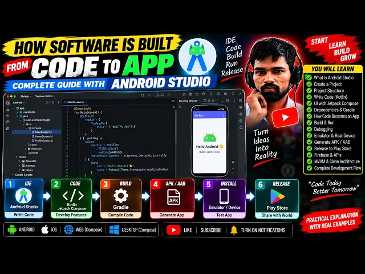Click the Compile Code label
Screen dimensions: 365x274
coord(120,215)
